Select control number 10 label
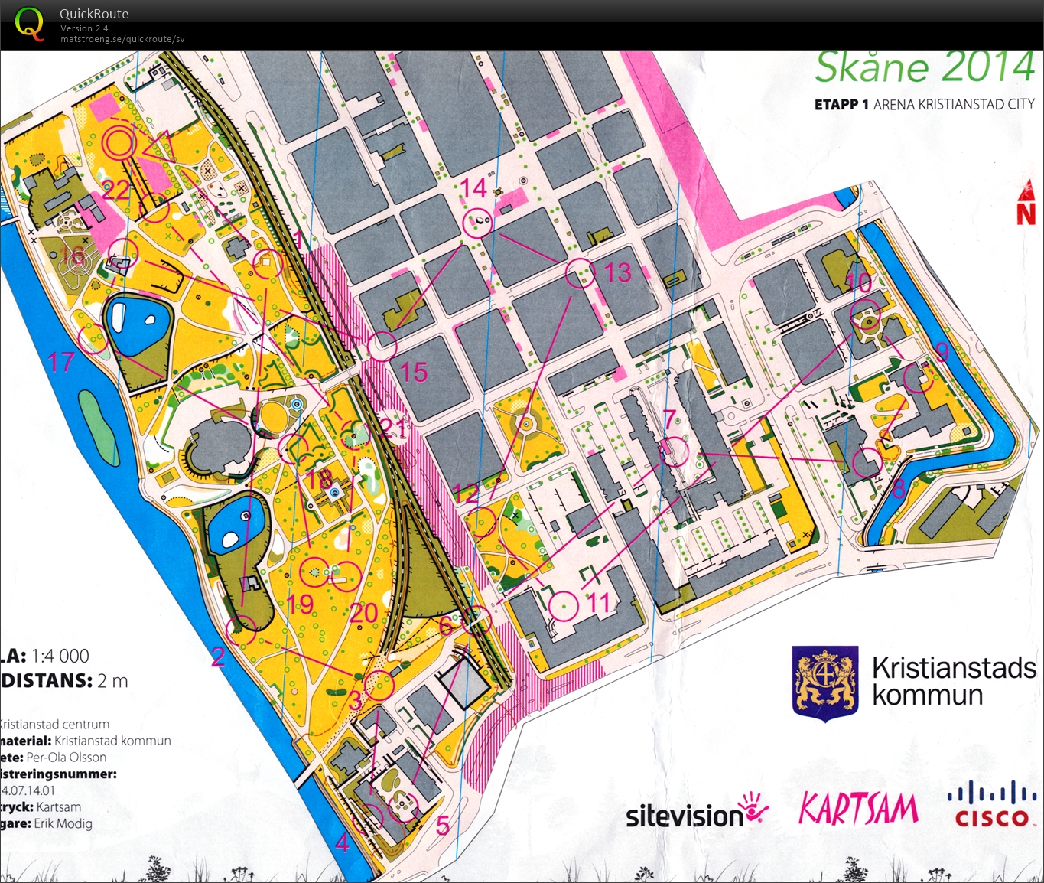1044x883 pixels. point(859,282)
